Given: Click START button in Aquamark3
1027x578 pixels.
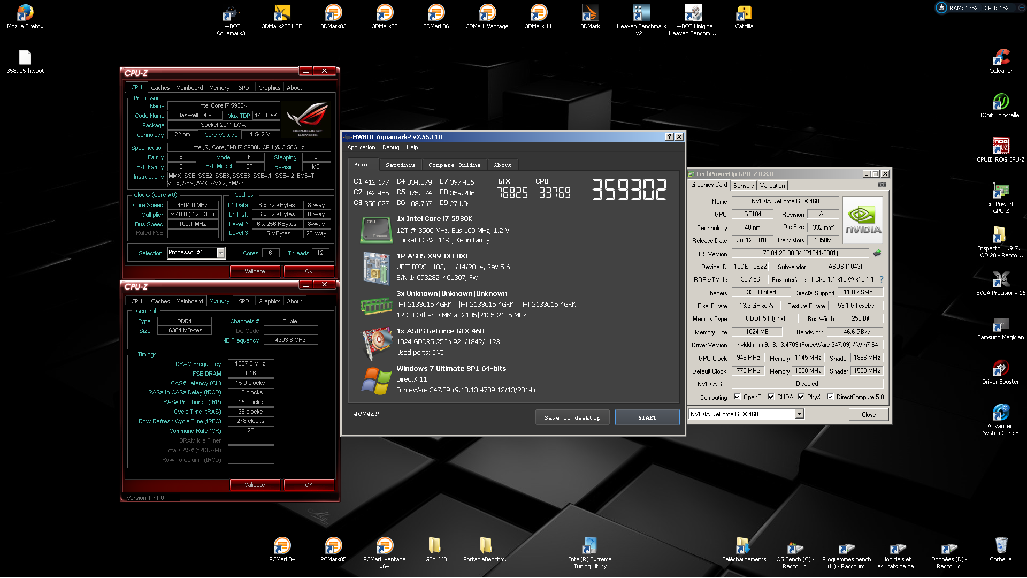Looking at the screenshot, I should (647, 417).
